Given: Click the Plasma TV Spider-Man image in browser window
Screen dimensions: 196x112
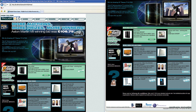Looking at the screenshot, I should tap(71, 45).
